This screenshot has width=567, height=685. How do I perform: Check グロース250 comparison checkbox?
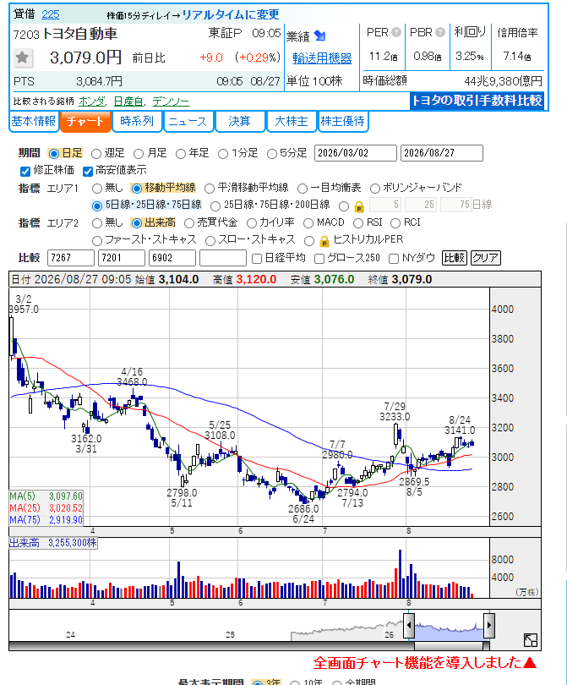pos(319,259)
